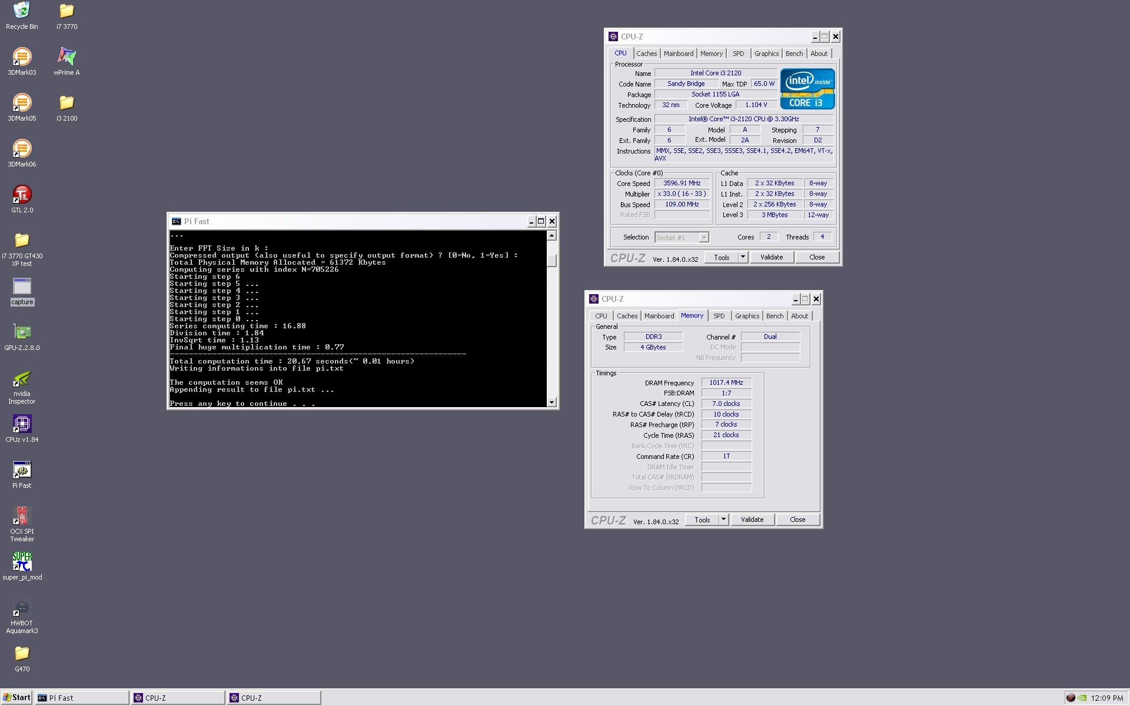Click Tools button in lower CPU-Z
Viewport: 1130px width, 706px height.
coord(702,519)
